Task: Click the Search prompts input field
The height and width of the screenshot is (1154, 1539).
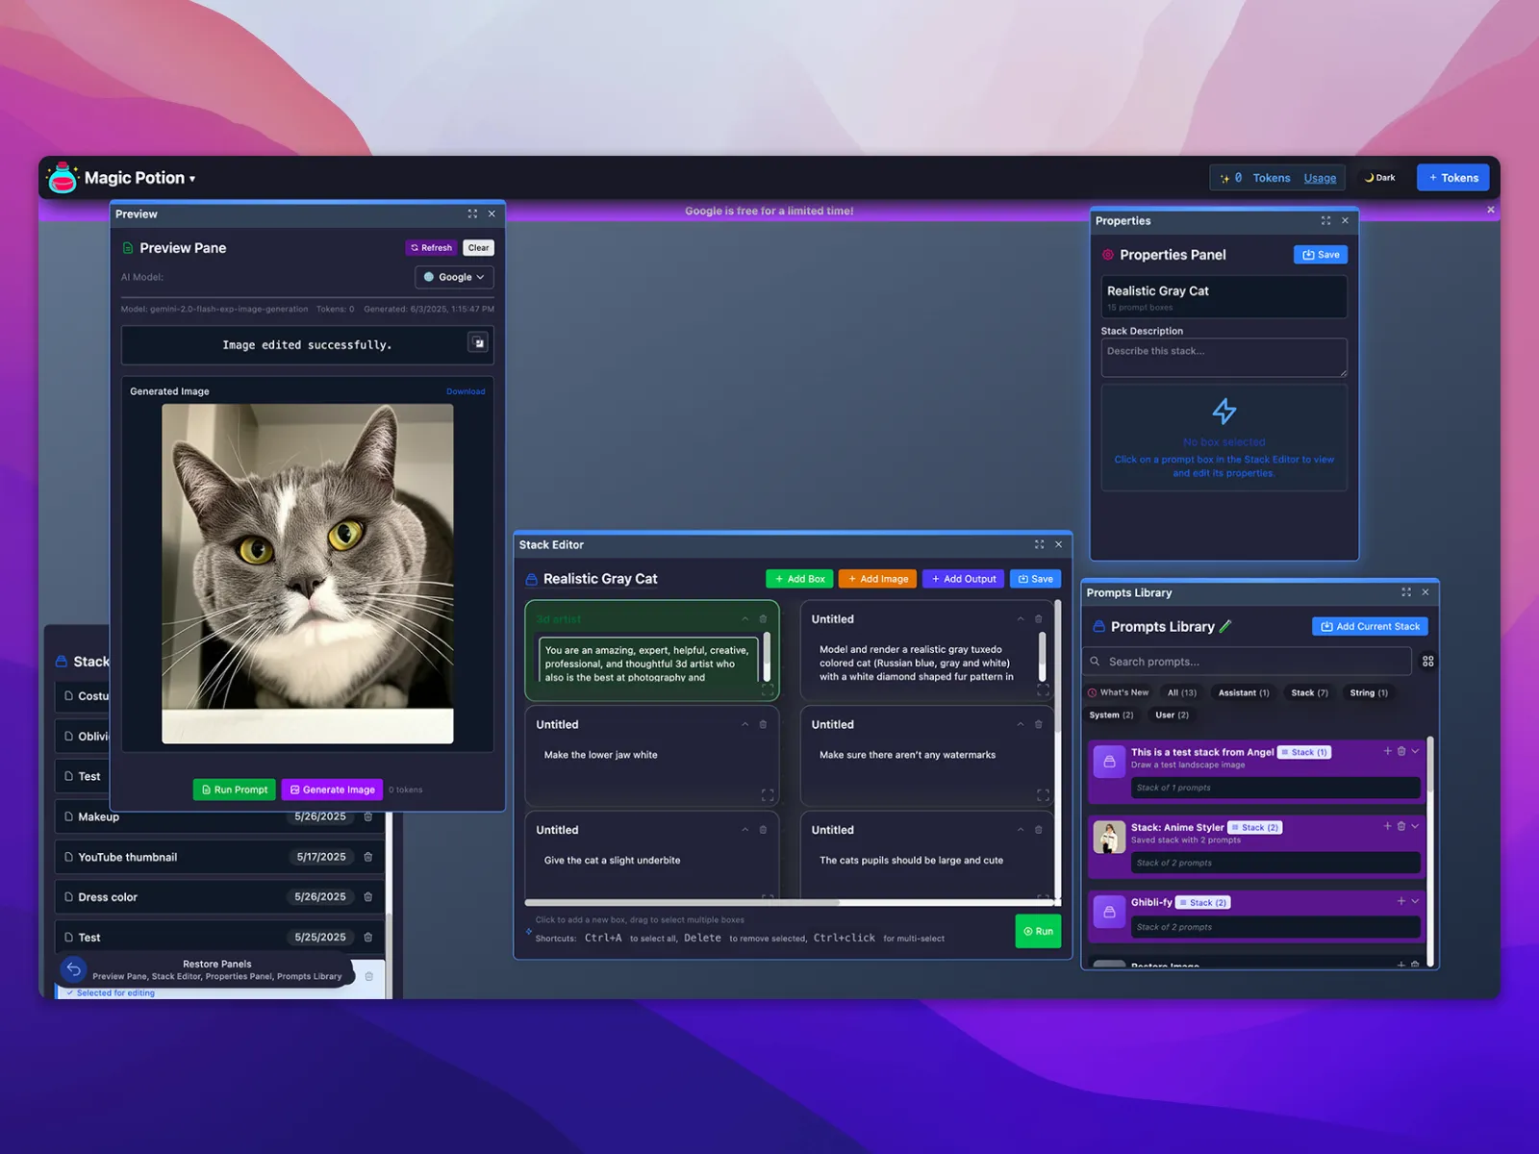Action: tap(1252, 662)
